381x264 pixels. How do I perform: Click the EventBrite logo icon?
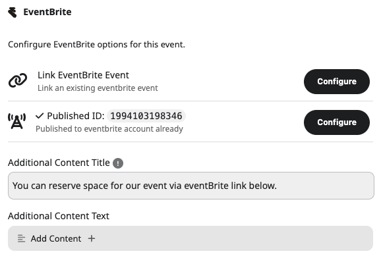[x=12, y=13]
